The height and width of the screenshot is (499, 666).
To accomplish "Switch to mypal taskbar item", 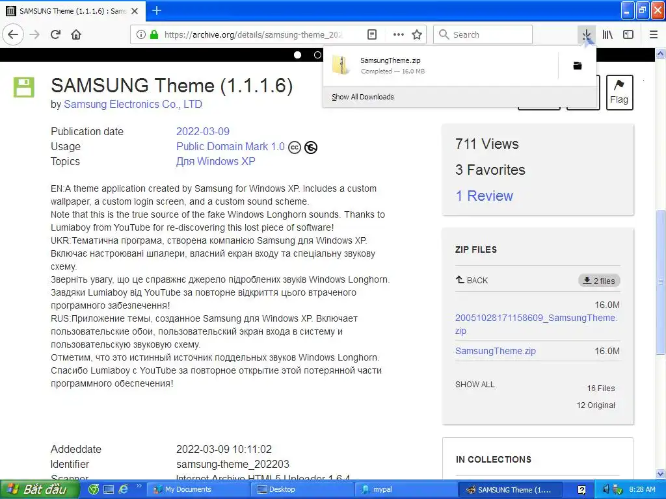I will click(x=406, y=489).
